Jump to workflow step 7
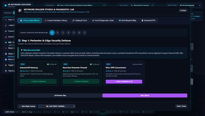This screenshot has width=205, height=116. (85, 33)
